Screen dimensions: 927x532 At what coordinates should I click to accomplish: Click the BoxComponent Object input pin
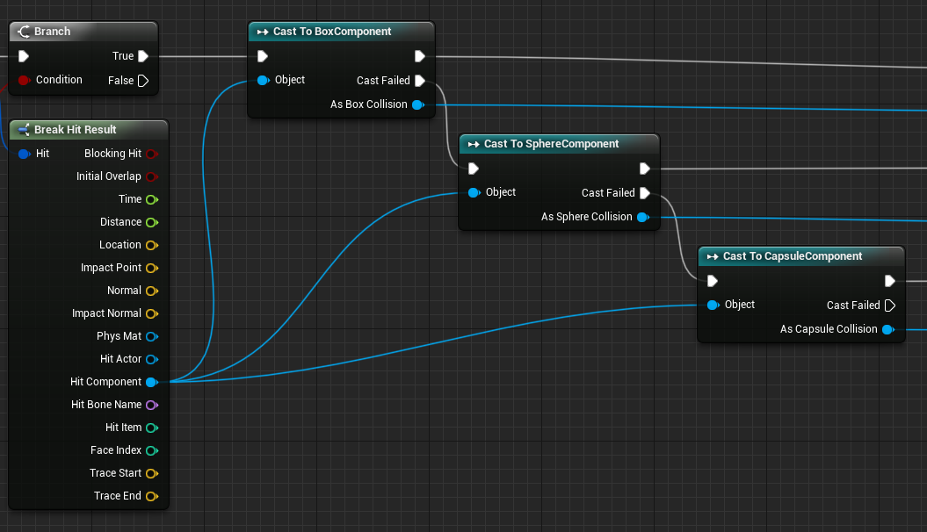[x=263, y=80]
